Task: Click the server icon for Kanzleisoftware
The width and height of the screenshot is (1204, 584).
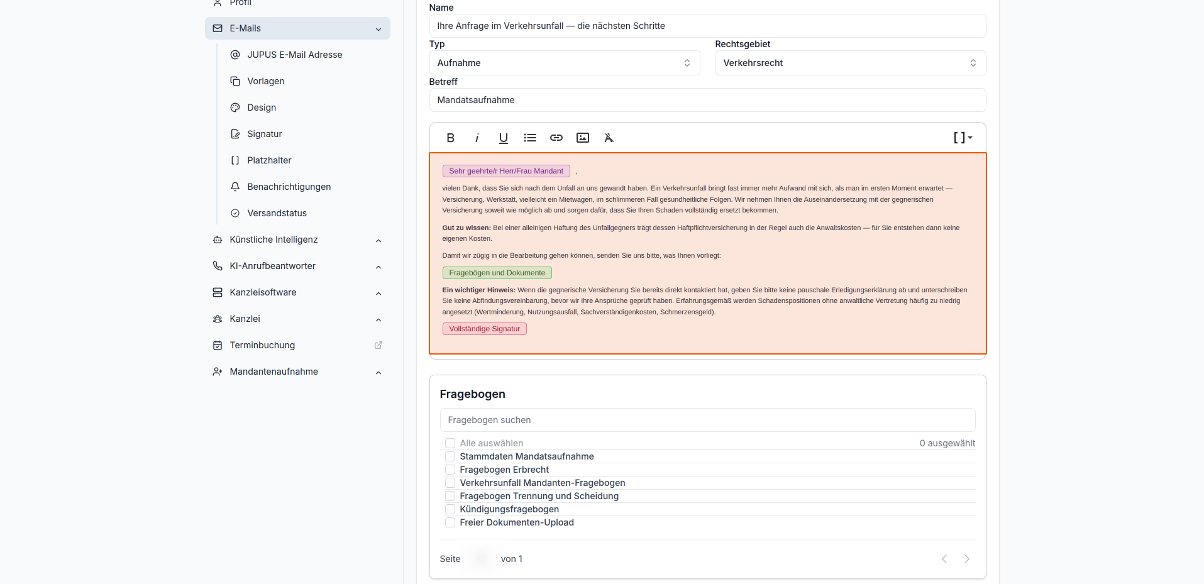Action: [x=218, y=292]
